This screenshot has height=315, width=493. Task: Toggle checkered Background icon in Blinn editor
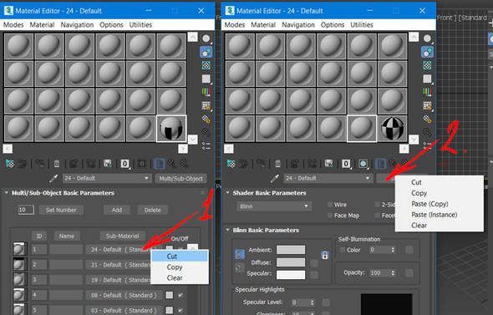[427, 65]
